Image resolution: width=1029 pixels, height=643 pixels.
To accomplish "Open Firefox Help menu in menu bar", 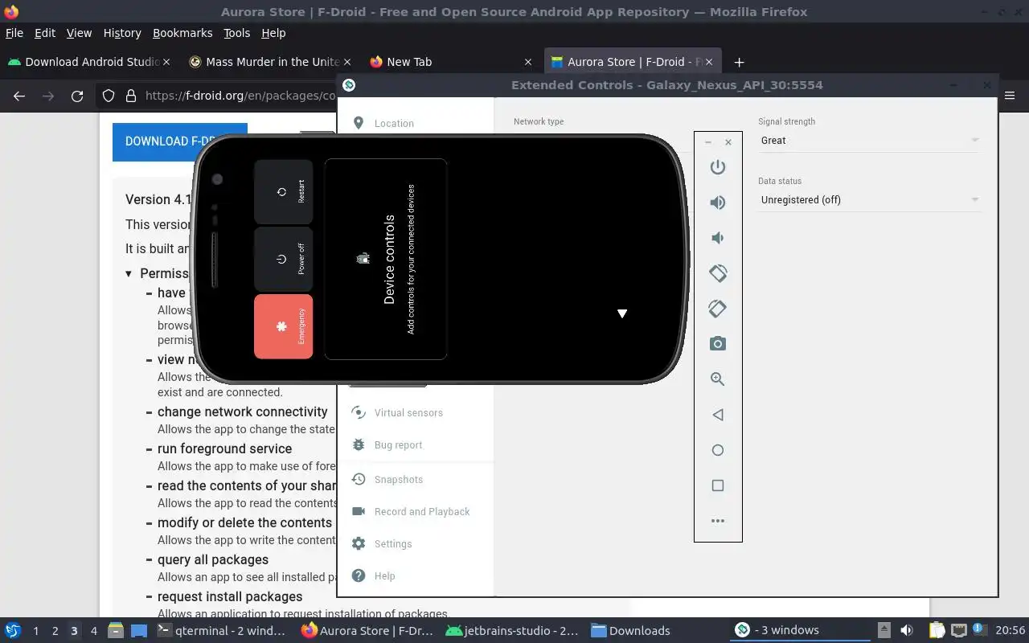I will click(273, 33).
